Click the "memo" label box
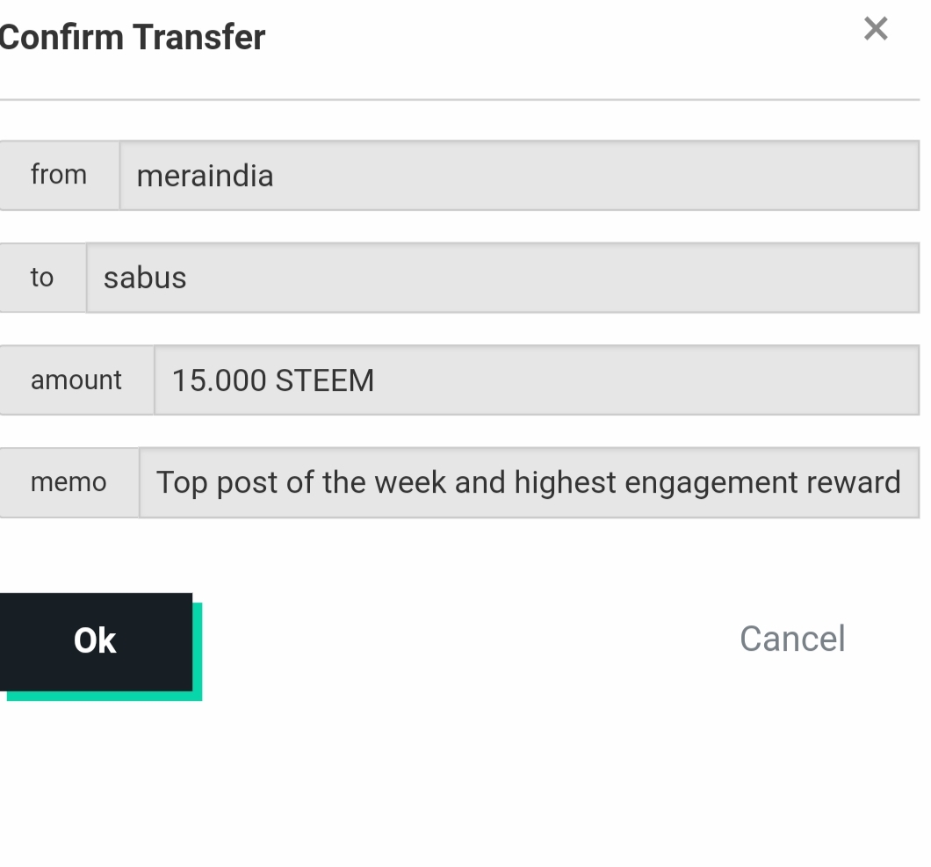Image resolution: width=931 pixels, height=867 pixels. tap(69, 482)
